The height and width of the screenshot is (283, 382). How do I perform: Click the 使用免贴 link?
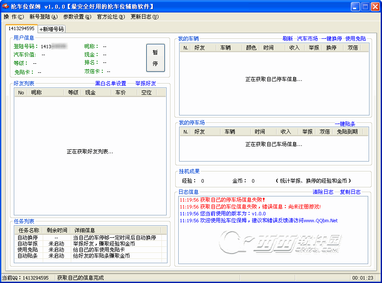(x=355, y=39)
